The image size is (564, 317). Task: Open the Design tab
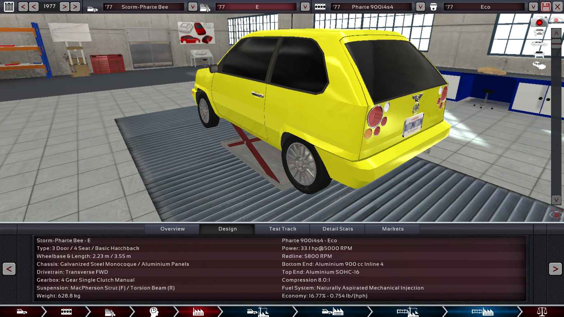point(227,229)
